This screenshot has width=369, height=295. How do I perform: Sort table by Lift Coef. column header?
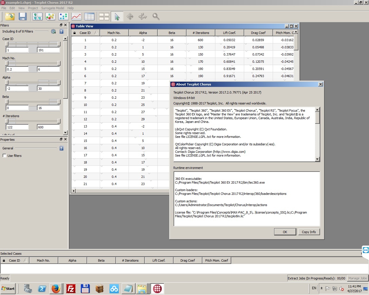tap(229, 33)
